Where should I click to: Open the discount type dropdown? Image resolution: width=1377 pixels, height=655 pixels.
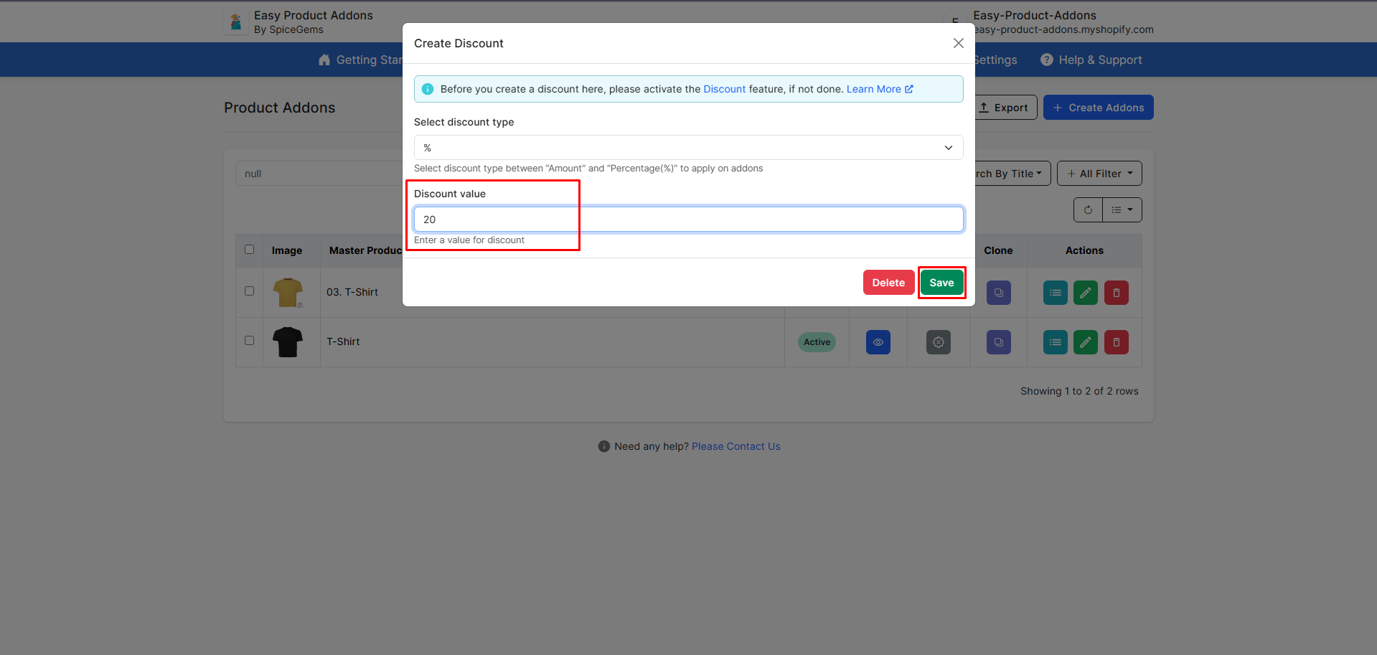click(688, 148)
